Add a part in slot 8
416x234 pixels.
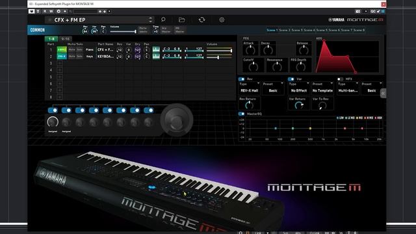click(60, 97)
